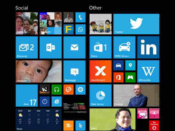175x131 pixels.
Task: Open the Sport news live tile
Action: click(x=112, y=119)
